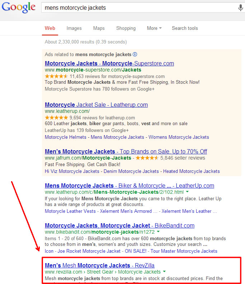Open Motorcycle Jackets - Motorcycle-Superstore.com ad
245x284 pixels.
click(109, 63)
